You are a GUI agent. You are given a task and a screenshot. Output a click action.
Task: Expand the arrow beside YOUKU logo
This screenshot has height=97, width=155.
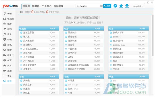point(19,6)
